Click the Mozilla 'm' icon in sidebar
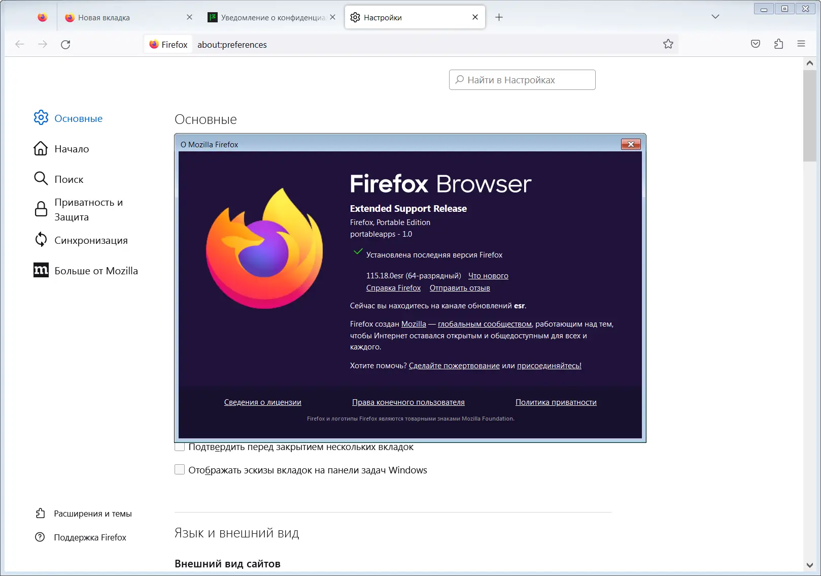 [41, 270]
